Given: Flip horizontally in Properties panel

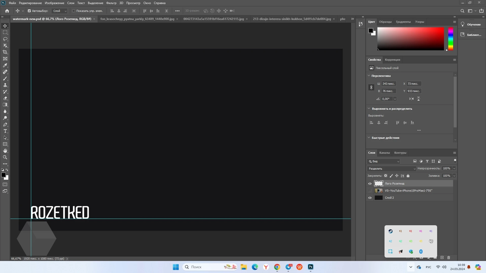Looking at the screenshot, I should pos(411,99).
